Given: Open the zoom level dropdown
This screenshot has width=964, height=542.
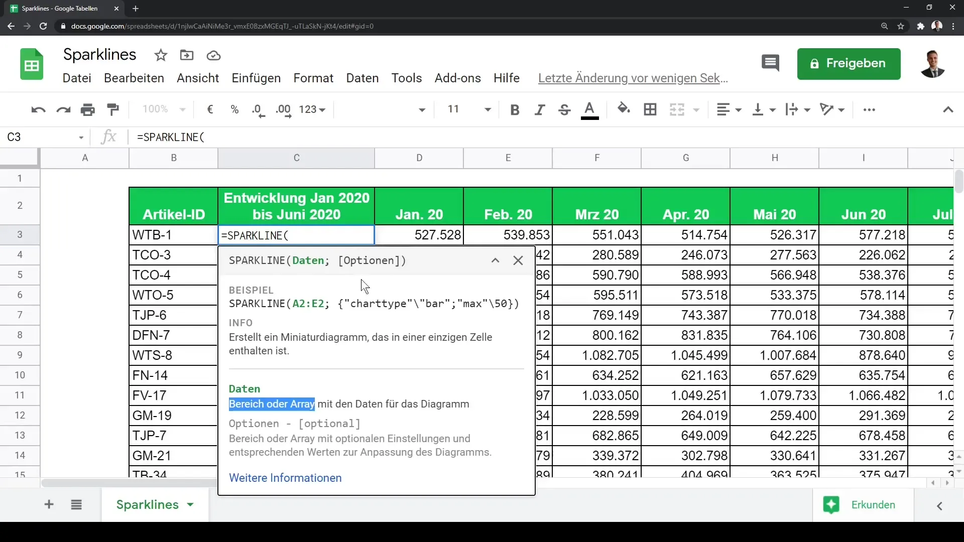Looking at the screenshot, I should coord(164,109).
